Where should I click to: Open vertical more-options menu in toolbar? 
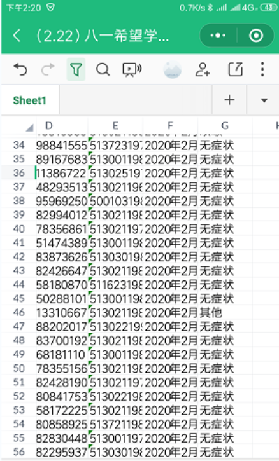click(262, 70)
